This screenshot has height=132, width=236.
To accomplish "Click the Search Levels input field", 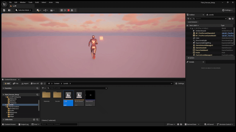I will point(77,88).
